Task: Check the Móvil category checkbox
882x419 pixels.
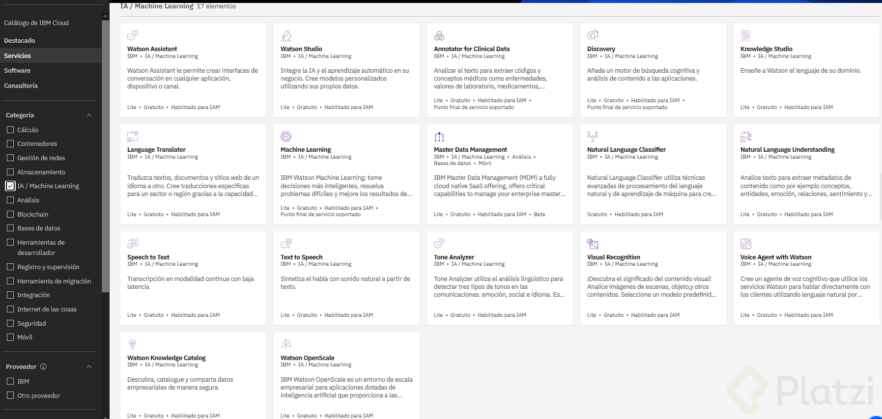Action: click(x=10, y=337)
